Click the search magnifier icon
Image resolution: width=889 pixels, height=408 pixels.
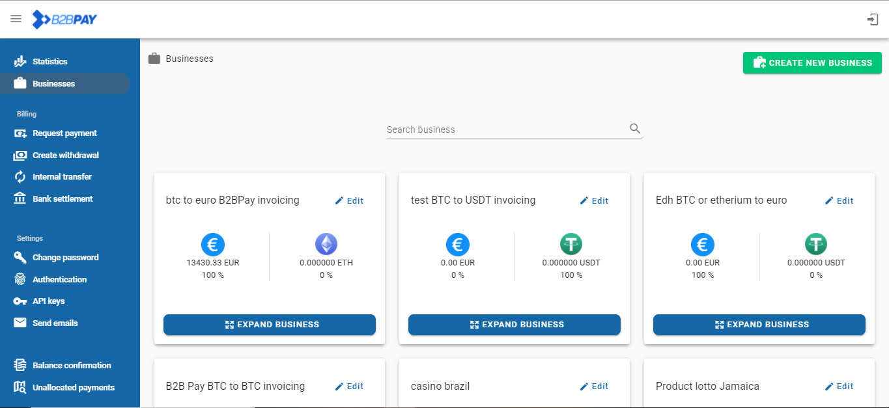coord(635,129)
